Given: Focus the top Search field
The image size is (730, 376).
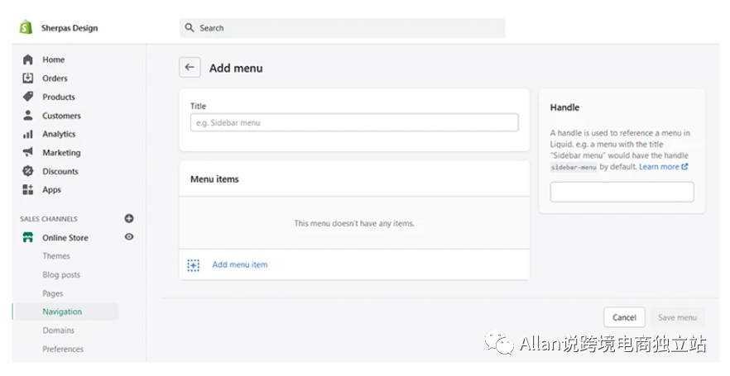Looking at the screenshot, I should click(342, 28).
